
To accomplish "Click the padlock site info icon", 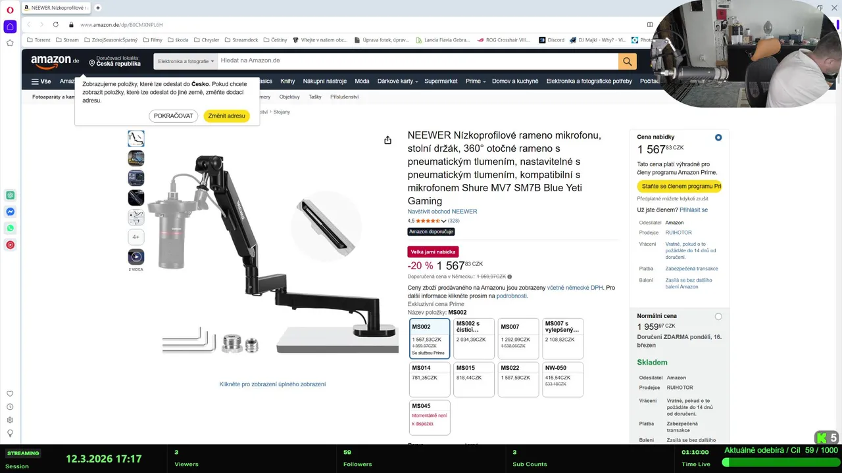I will (x=71, y=24).
